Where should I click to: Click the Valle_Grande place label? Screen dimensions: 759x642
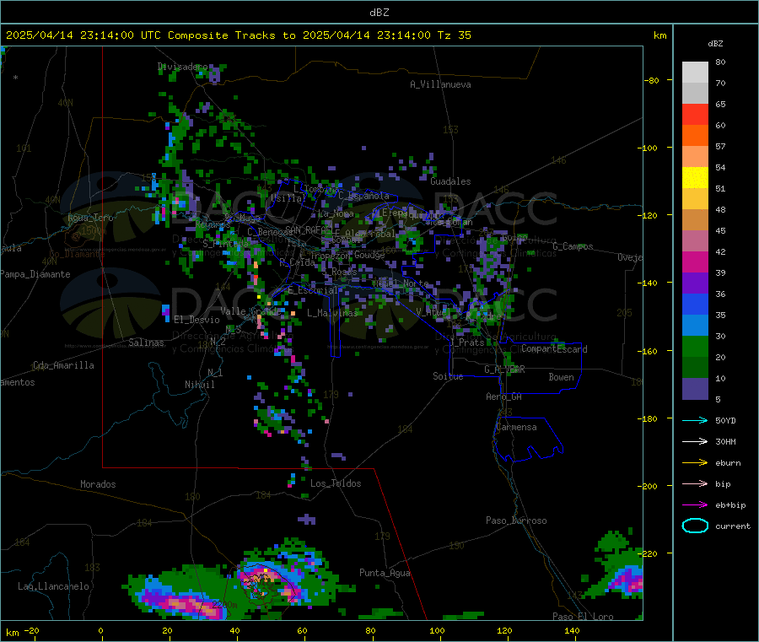(x=250, y=310)
